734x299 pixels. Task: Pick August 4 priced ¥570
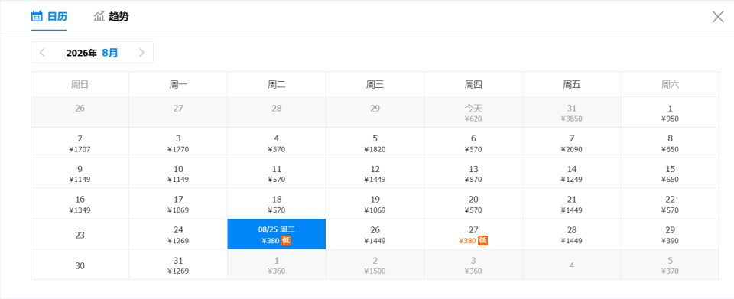pos(277,143)
